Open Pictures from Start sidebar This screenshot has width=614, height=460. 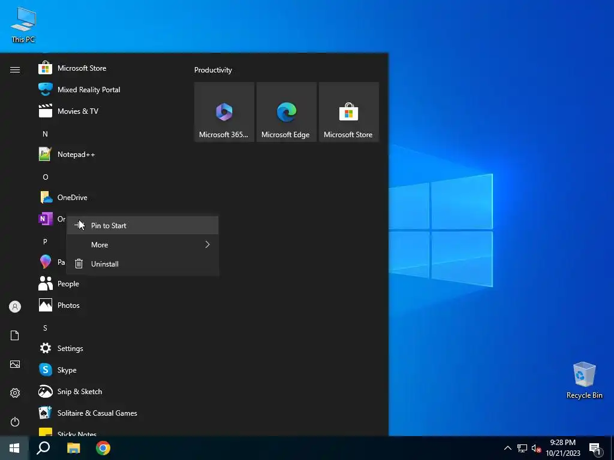[15, 364]
